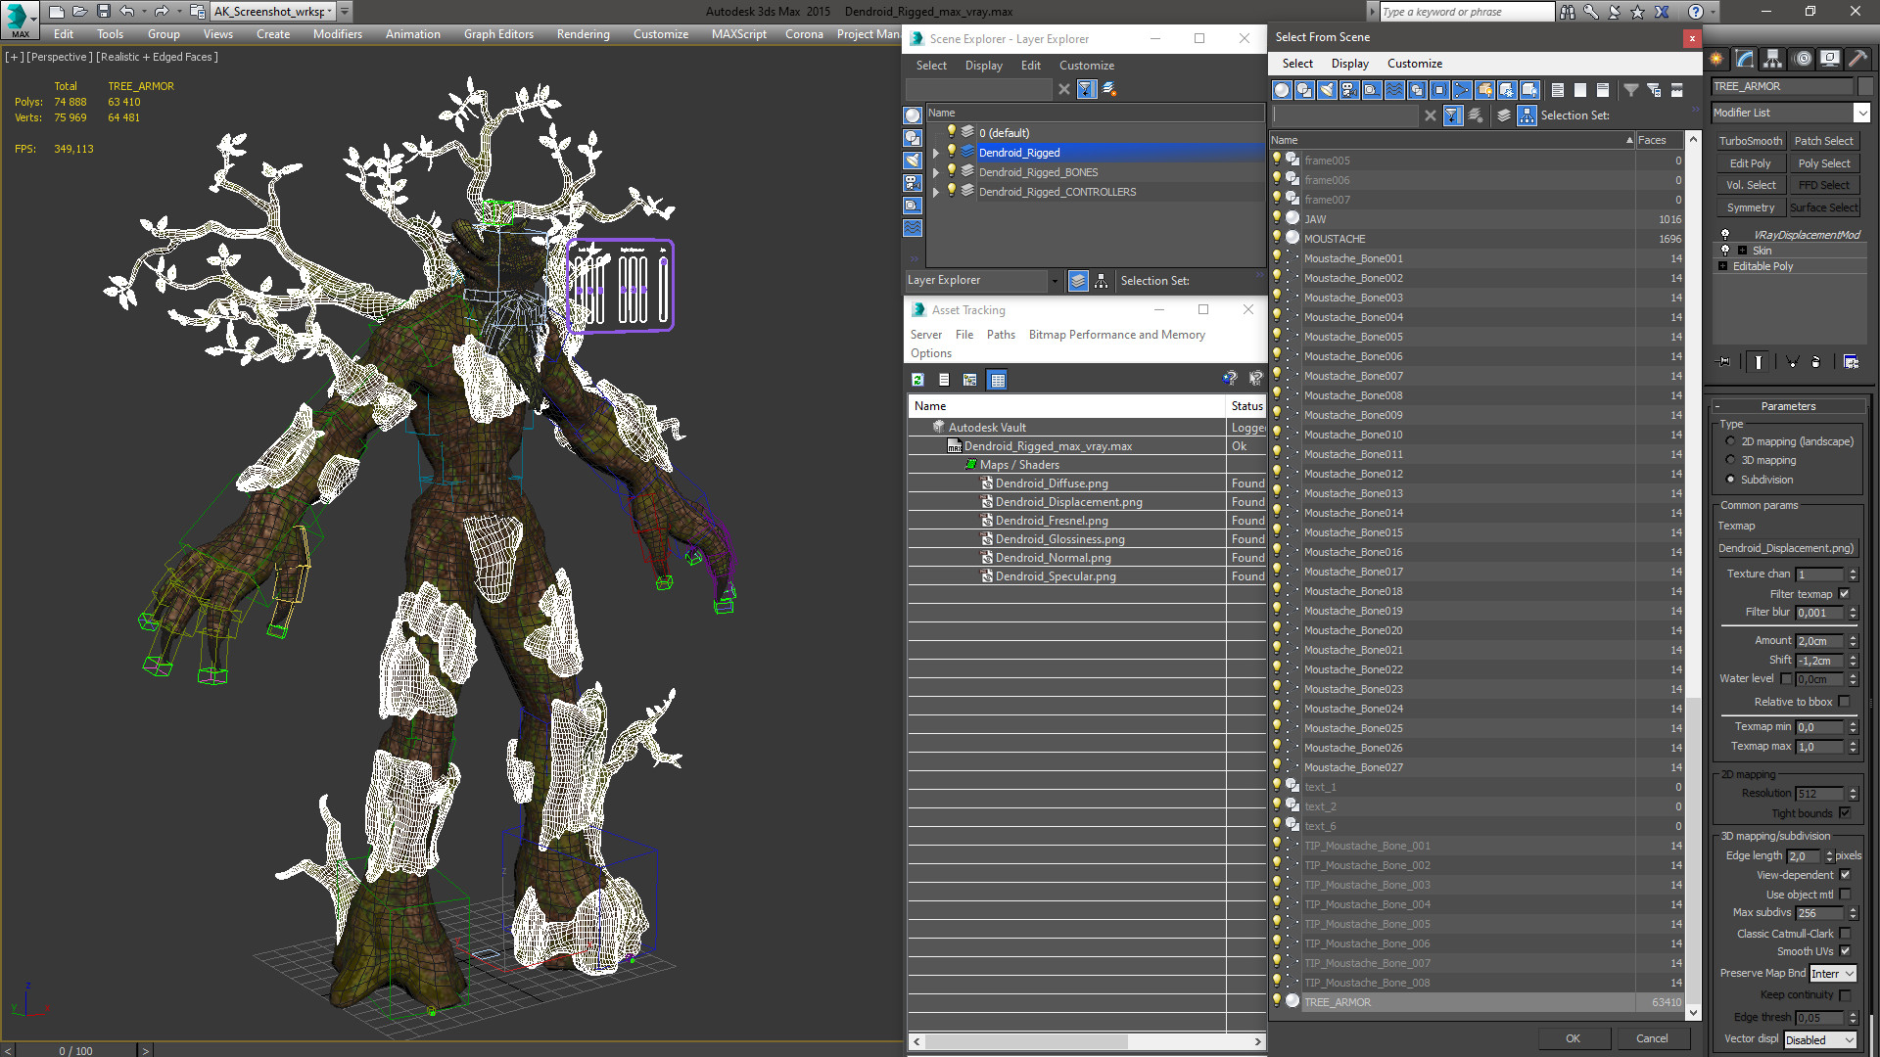Open the Modify command panel tab
This screenshot has height=1057, width=1880.
tap(1745, 59)
